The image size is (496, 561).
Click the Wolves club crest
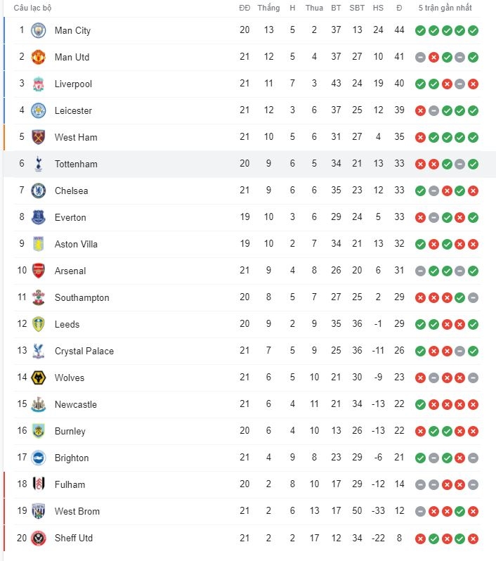click(x=38, y=378)
